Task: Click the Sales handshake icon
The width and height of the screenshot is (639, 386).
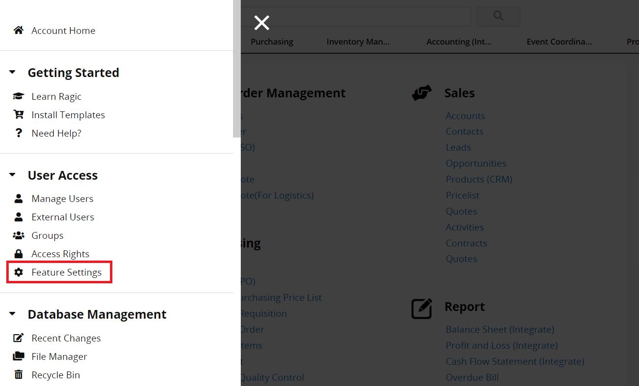Action: click(x=421, y=93)
